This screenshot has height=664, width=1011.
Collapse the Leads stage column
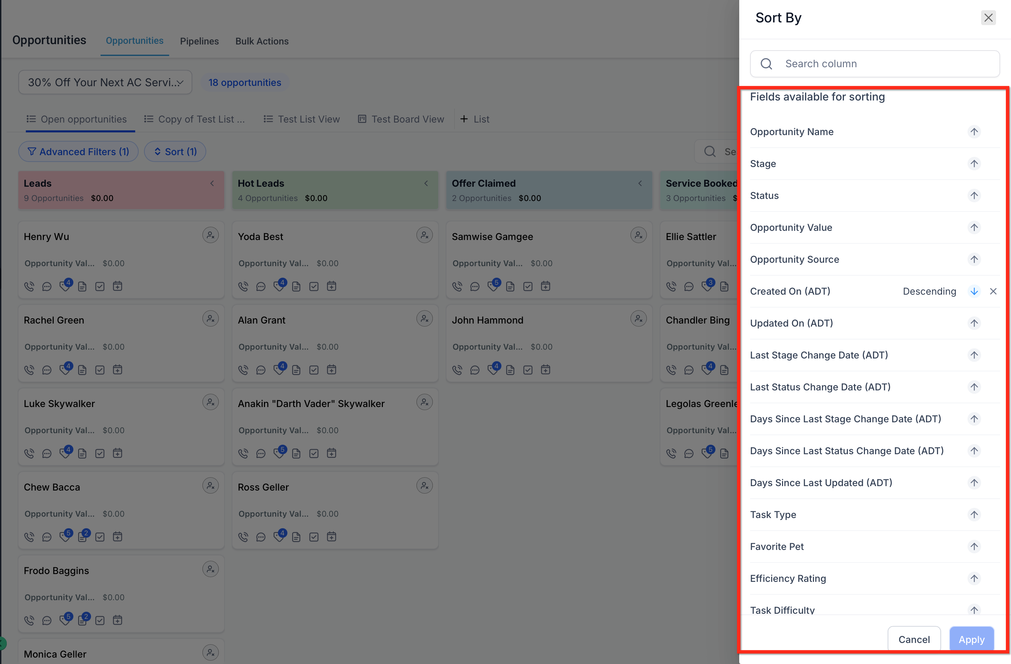212,183
